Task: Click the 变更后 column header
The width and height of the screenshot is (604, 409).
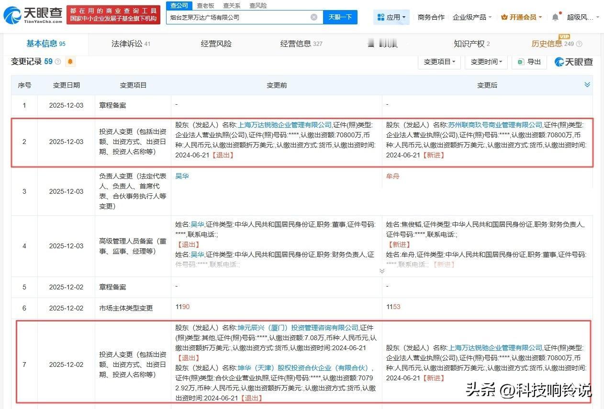Action: point(487,85)
